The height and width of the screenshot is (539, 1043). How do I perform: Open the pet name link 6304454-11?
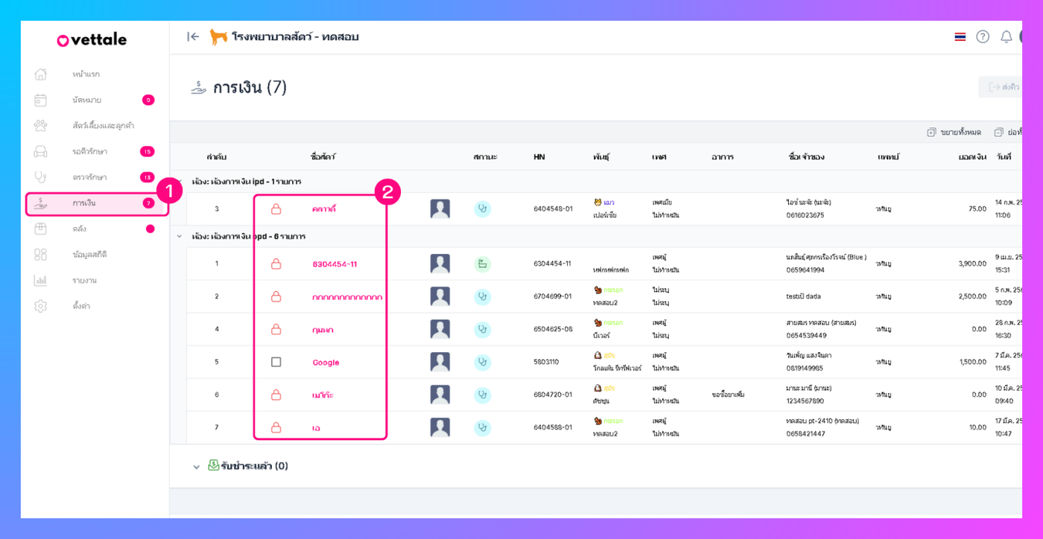[335, 264]
